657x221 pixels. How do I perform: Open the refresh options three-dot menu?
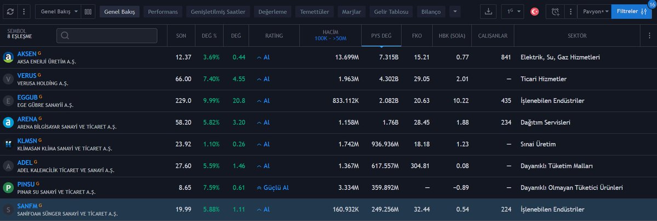point(24,11)
